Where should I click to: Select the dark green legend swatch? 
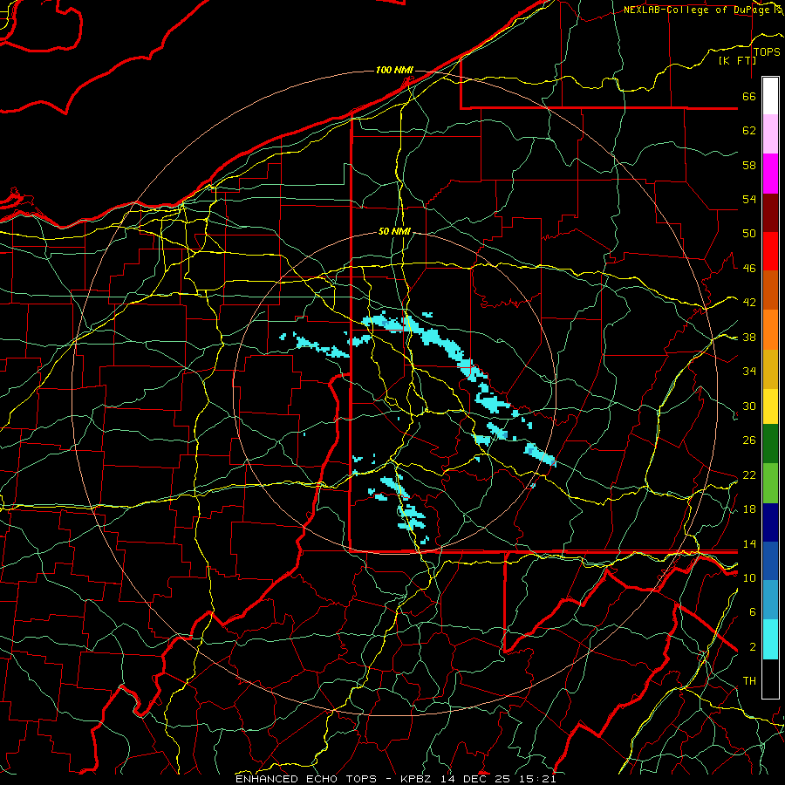pos(770,444)
